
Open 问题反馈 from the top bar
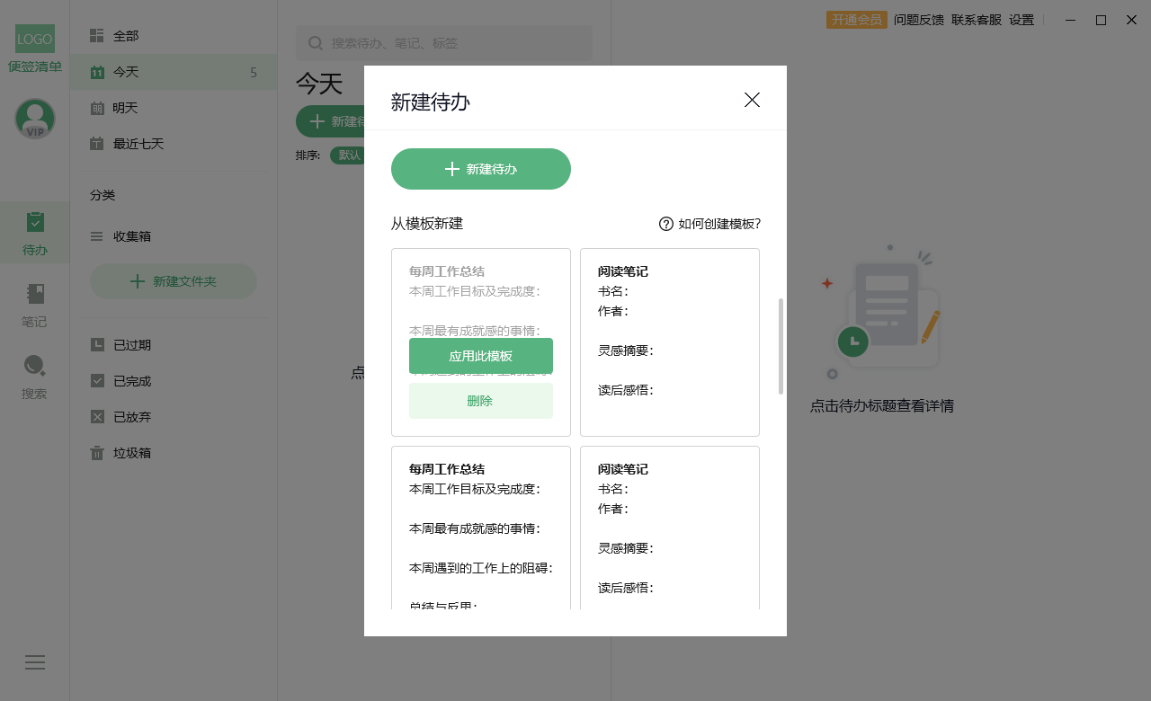[919, 19]
